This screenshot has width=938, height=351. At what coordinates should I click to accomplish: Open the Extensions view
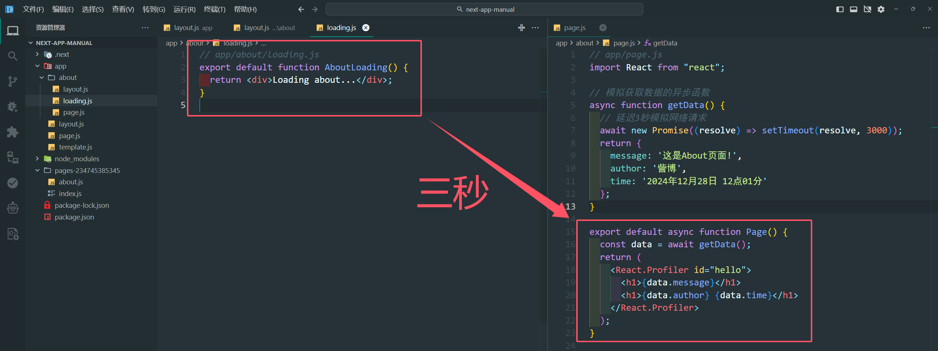click(12, 132)
